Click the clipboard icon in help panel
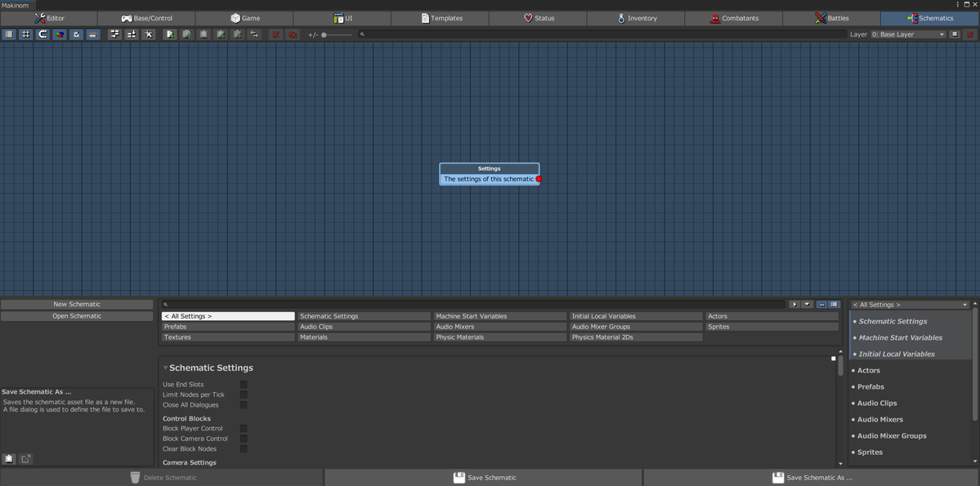This screenshot has height=486, width=980. click(x=9, y=459)
